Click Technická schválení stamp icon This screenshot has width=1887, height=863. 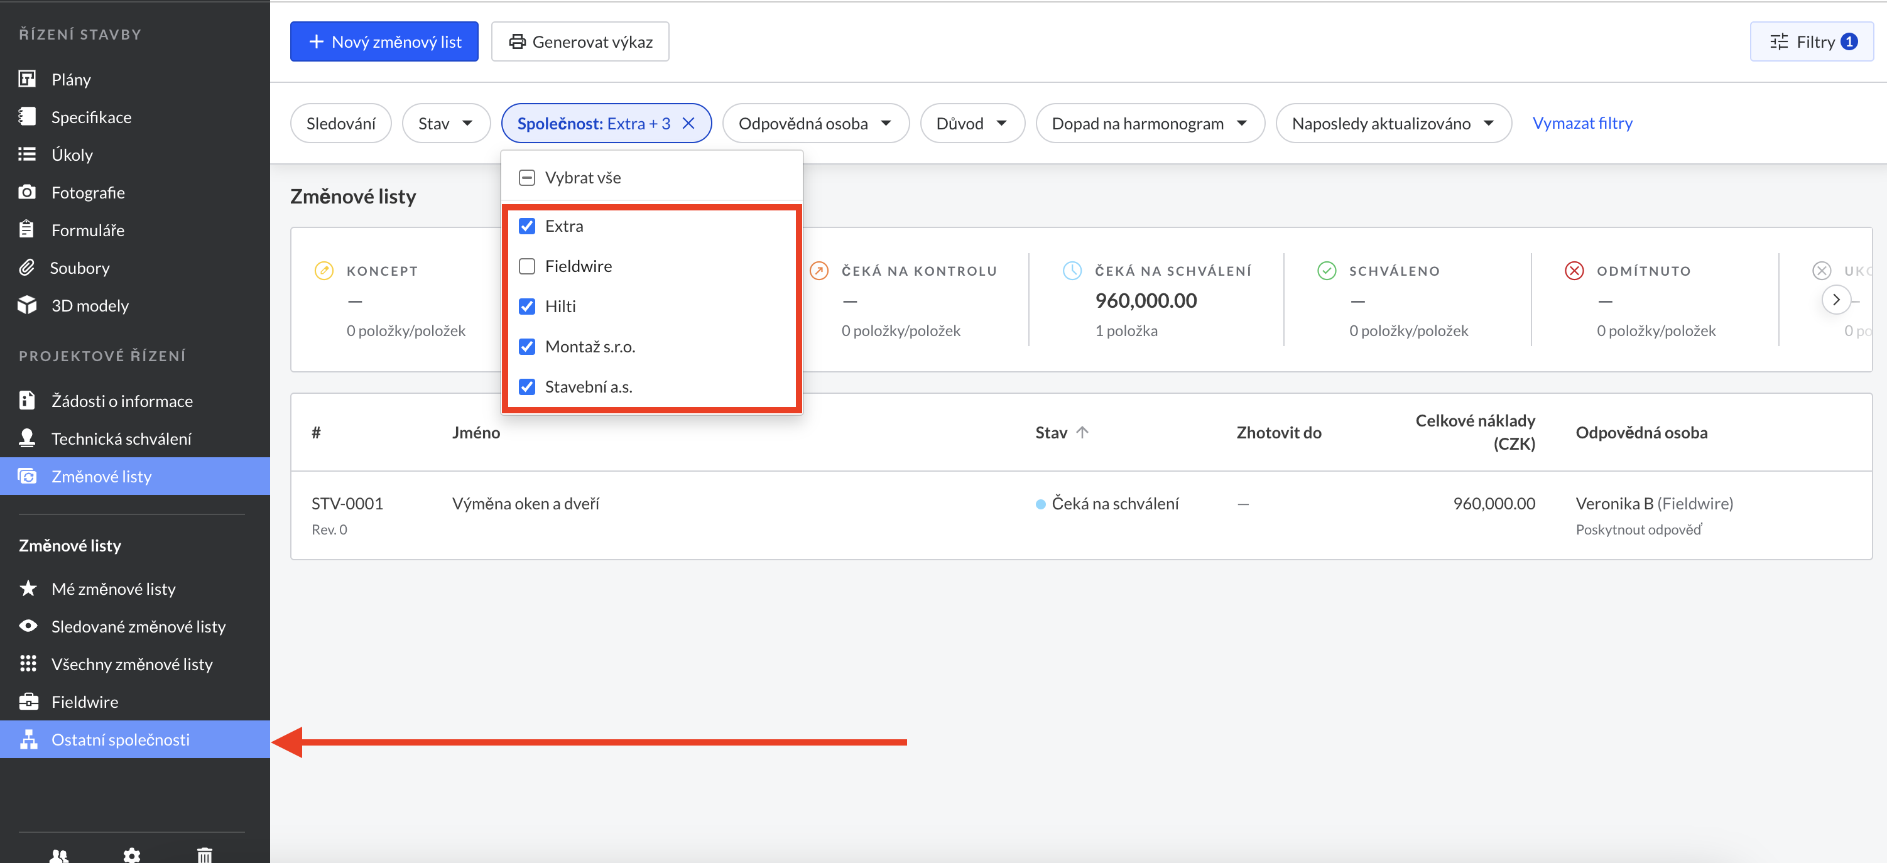[x=27, y=438]
